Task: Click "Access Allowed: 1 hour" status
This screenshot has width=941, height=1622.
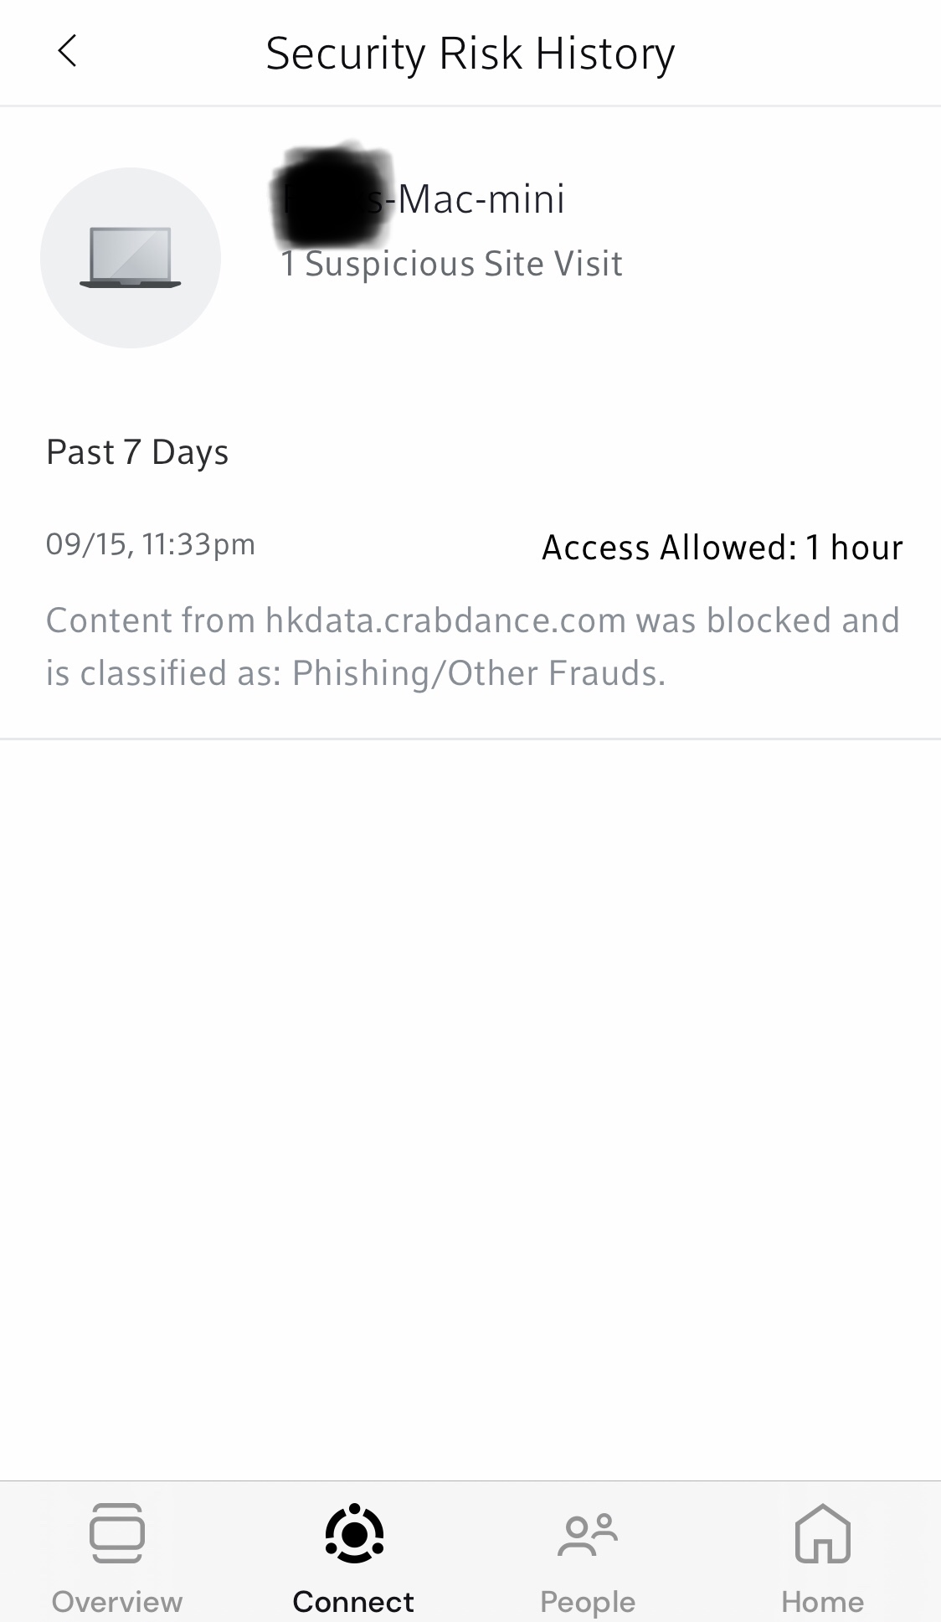Action: 722,548
